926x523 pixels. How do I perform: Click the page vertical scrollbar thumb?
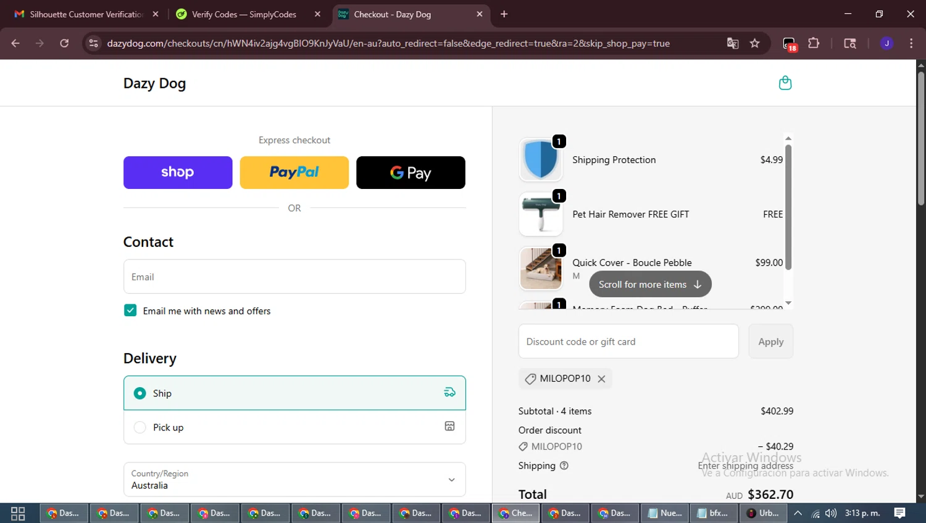tap(920, 139)
